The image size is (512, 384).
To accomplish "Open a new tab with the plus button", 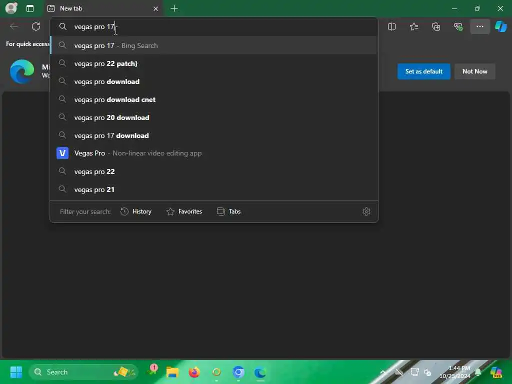I will pyautogui.click(x=174, y=8).
